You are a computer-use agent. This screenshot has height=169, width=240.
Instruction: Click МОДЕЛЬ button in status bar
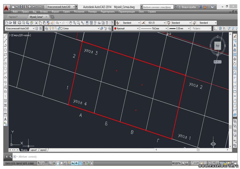tap(176, 163)
